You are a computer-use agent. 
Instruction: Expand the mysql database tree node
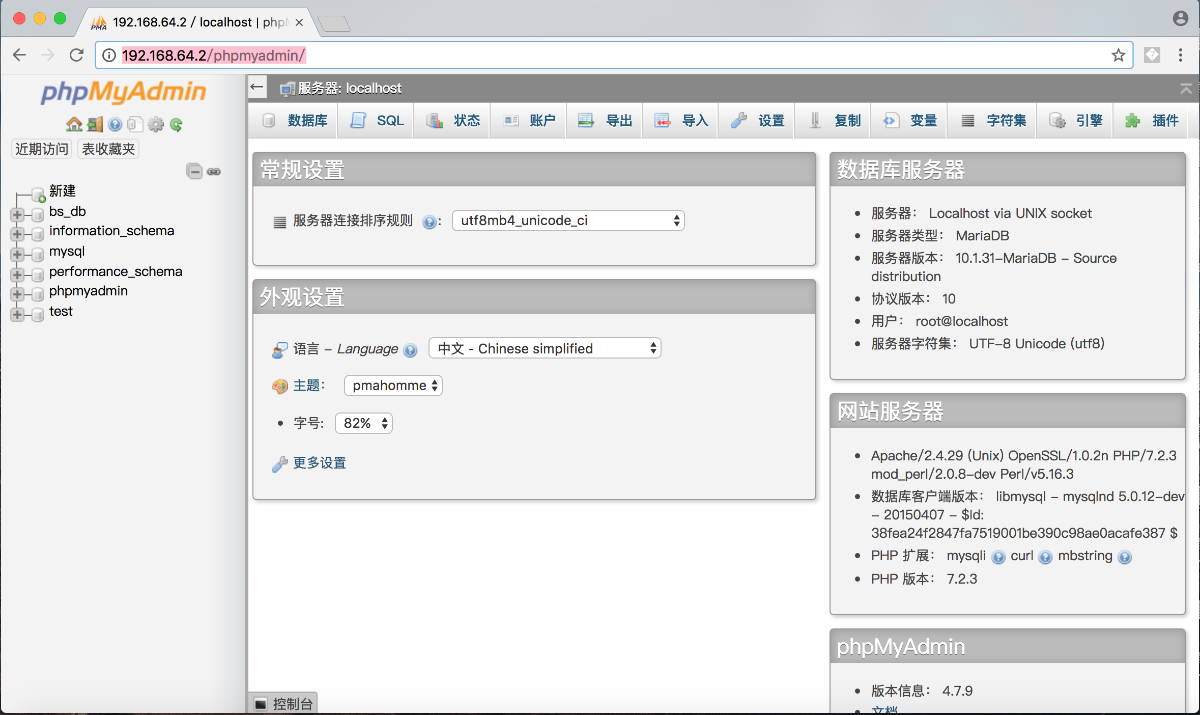point(17,254)
